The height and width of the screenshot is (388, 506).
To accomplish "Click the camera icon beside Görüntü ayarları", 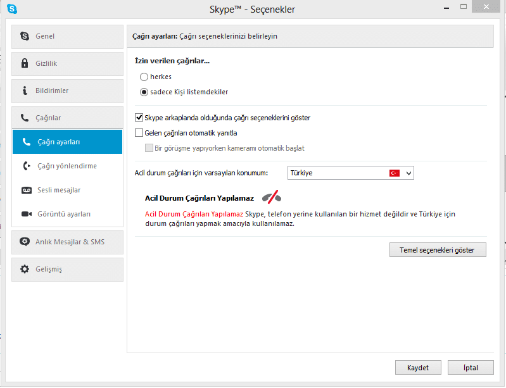I will click(27, 214).
